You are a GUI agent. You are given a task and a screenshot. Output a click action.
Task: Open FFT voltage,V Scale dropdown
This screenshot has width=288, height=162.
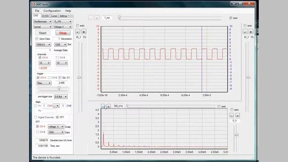[56, 127]
